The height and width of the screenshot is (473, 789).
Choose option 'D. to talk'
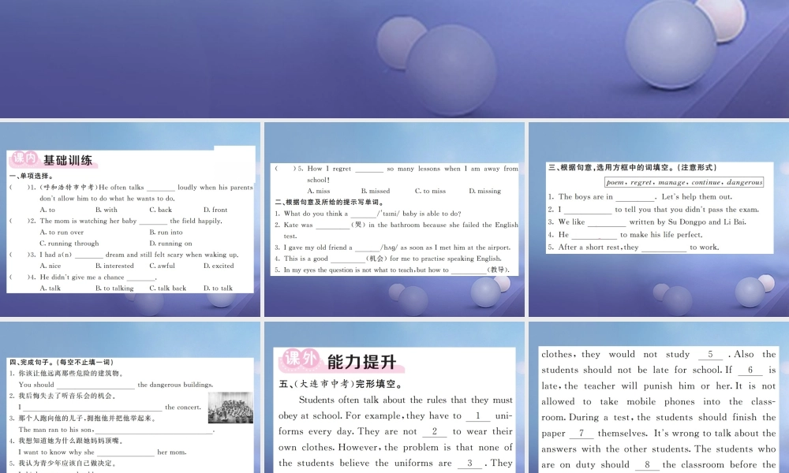pyautogui.click(x=219, y=289)
